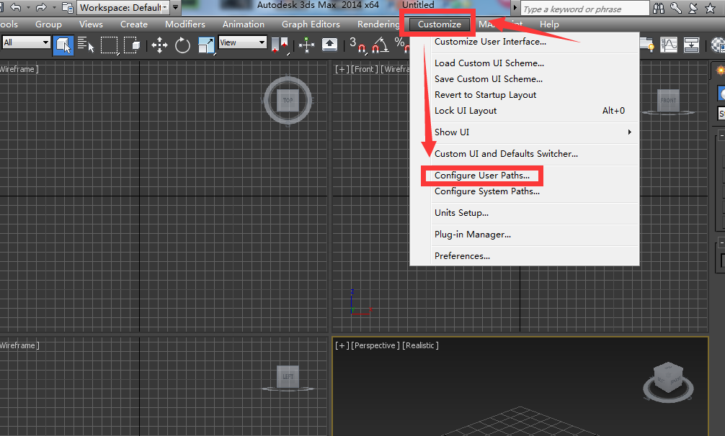Click the Front view ViewCube

(668, 100)
